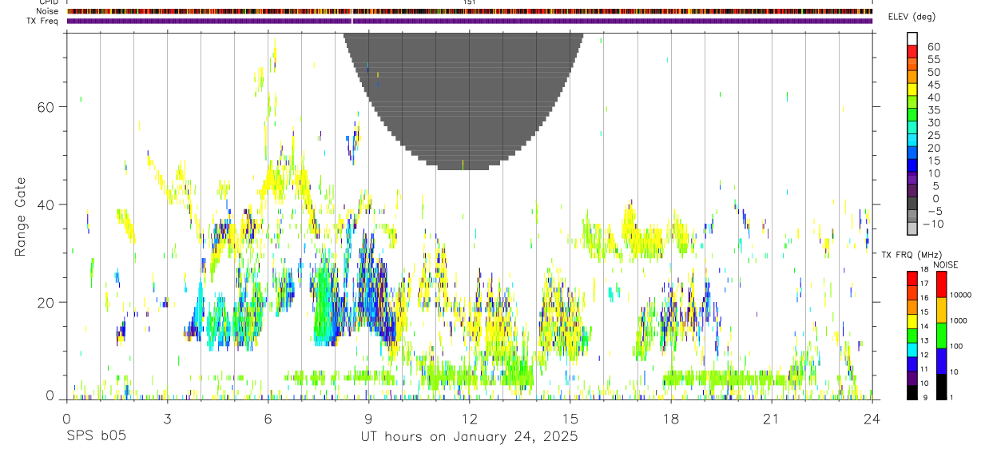This screenshot has height=453, width=981.
Task: Click the 'NOISE' colorbar title
Action: tap(945, 265)
